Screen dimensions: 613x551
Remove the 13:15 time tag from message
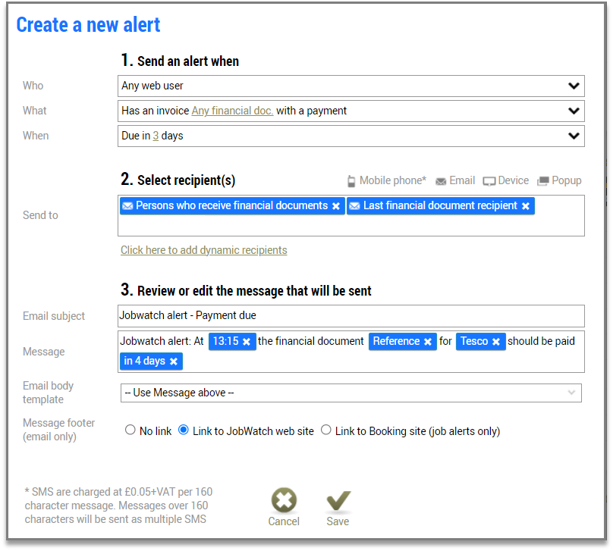247,342
